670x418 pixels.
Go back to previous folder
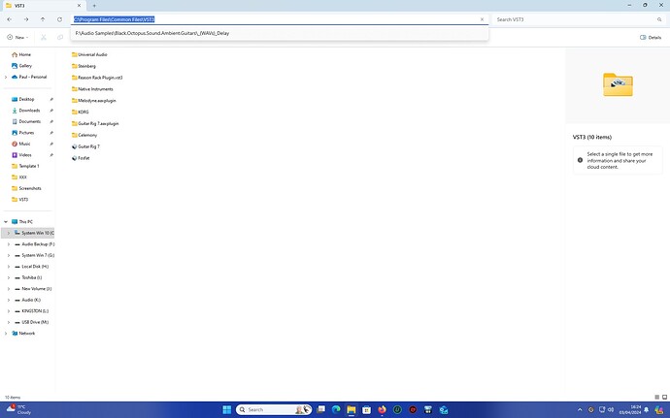[x=10, y=19]
